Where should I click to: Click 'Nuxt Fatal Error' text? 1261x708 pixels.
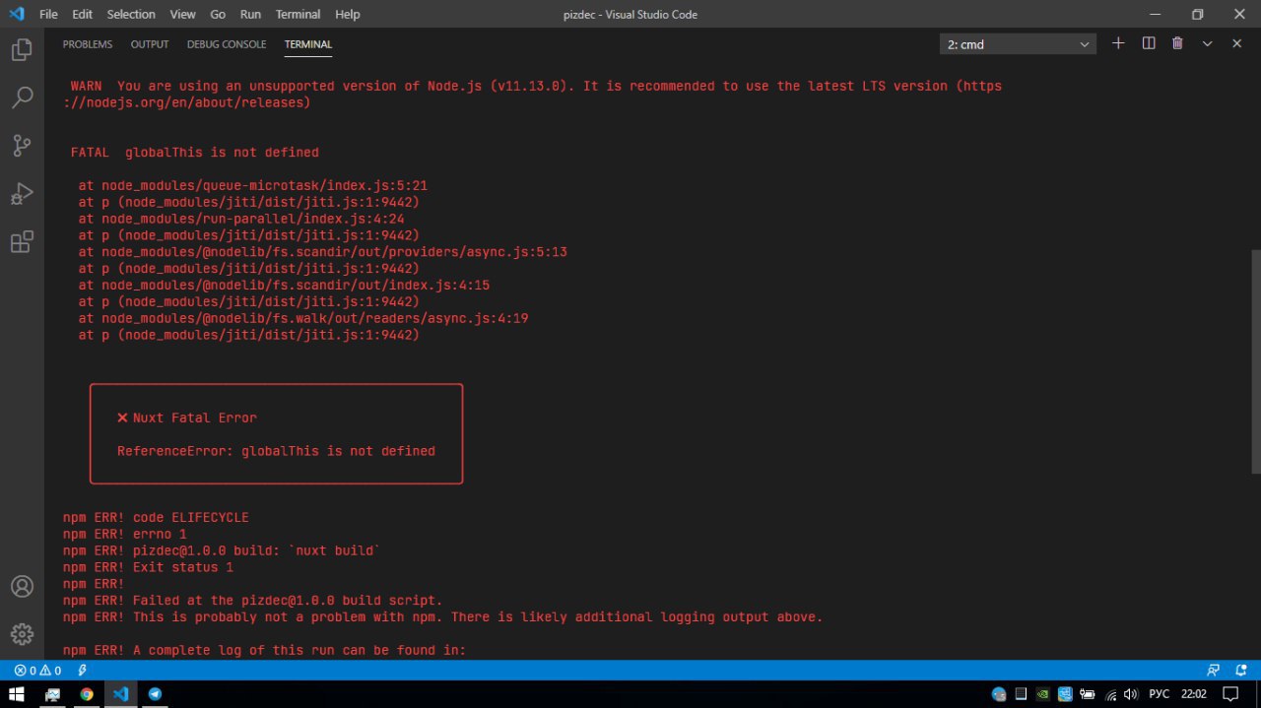coord(194,418)
